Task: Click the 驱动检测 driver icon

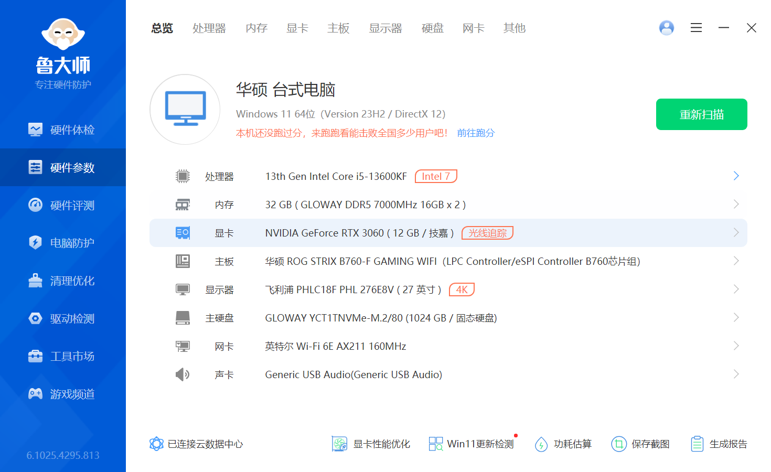Action: tap(35, 318)
